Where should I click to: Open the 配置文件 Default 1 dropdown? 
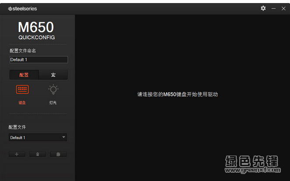point(38,138)
